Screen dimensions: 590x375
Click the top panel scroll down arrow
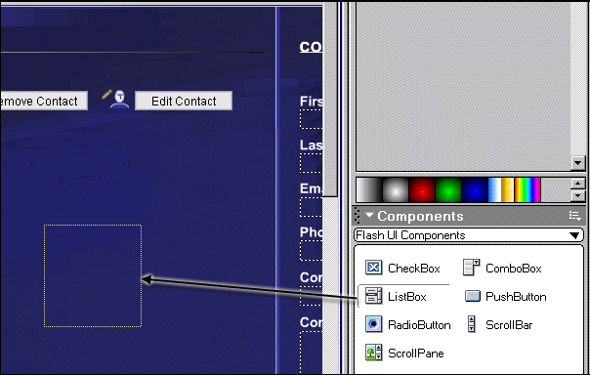(x=577, y=163)
